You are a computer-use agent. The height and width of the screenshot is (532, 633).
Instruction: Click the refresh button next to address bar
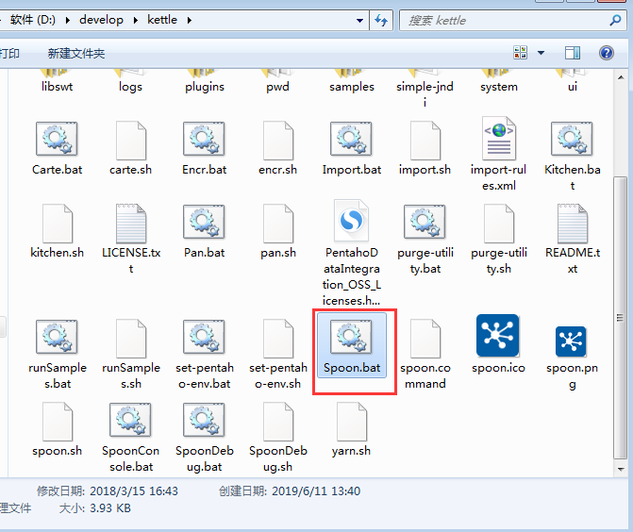coord(381,20)
